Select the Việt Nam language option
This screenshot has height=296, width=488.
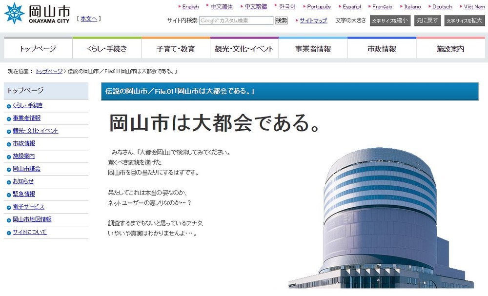click(472, 6)
